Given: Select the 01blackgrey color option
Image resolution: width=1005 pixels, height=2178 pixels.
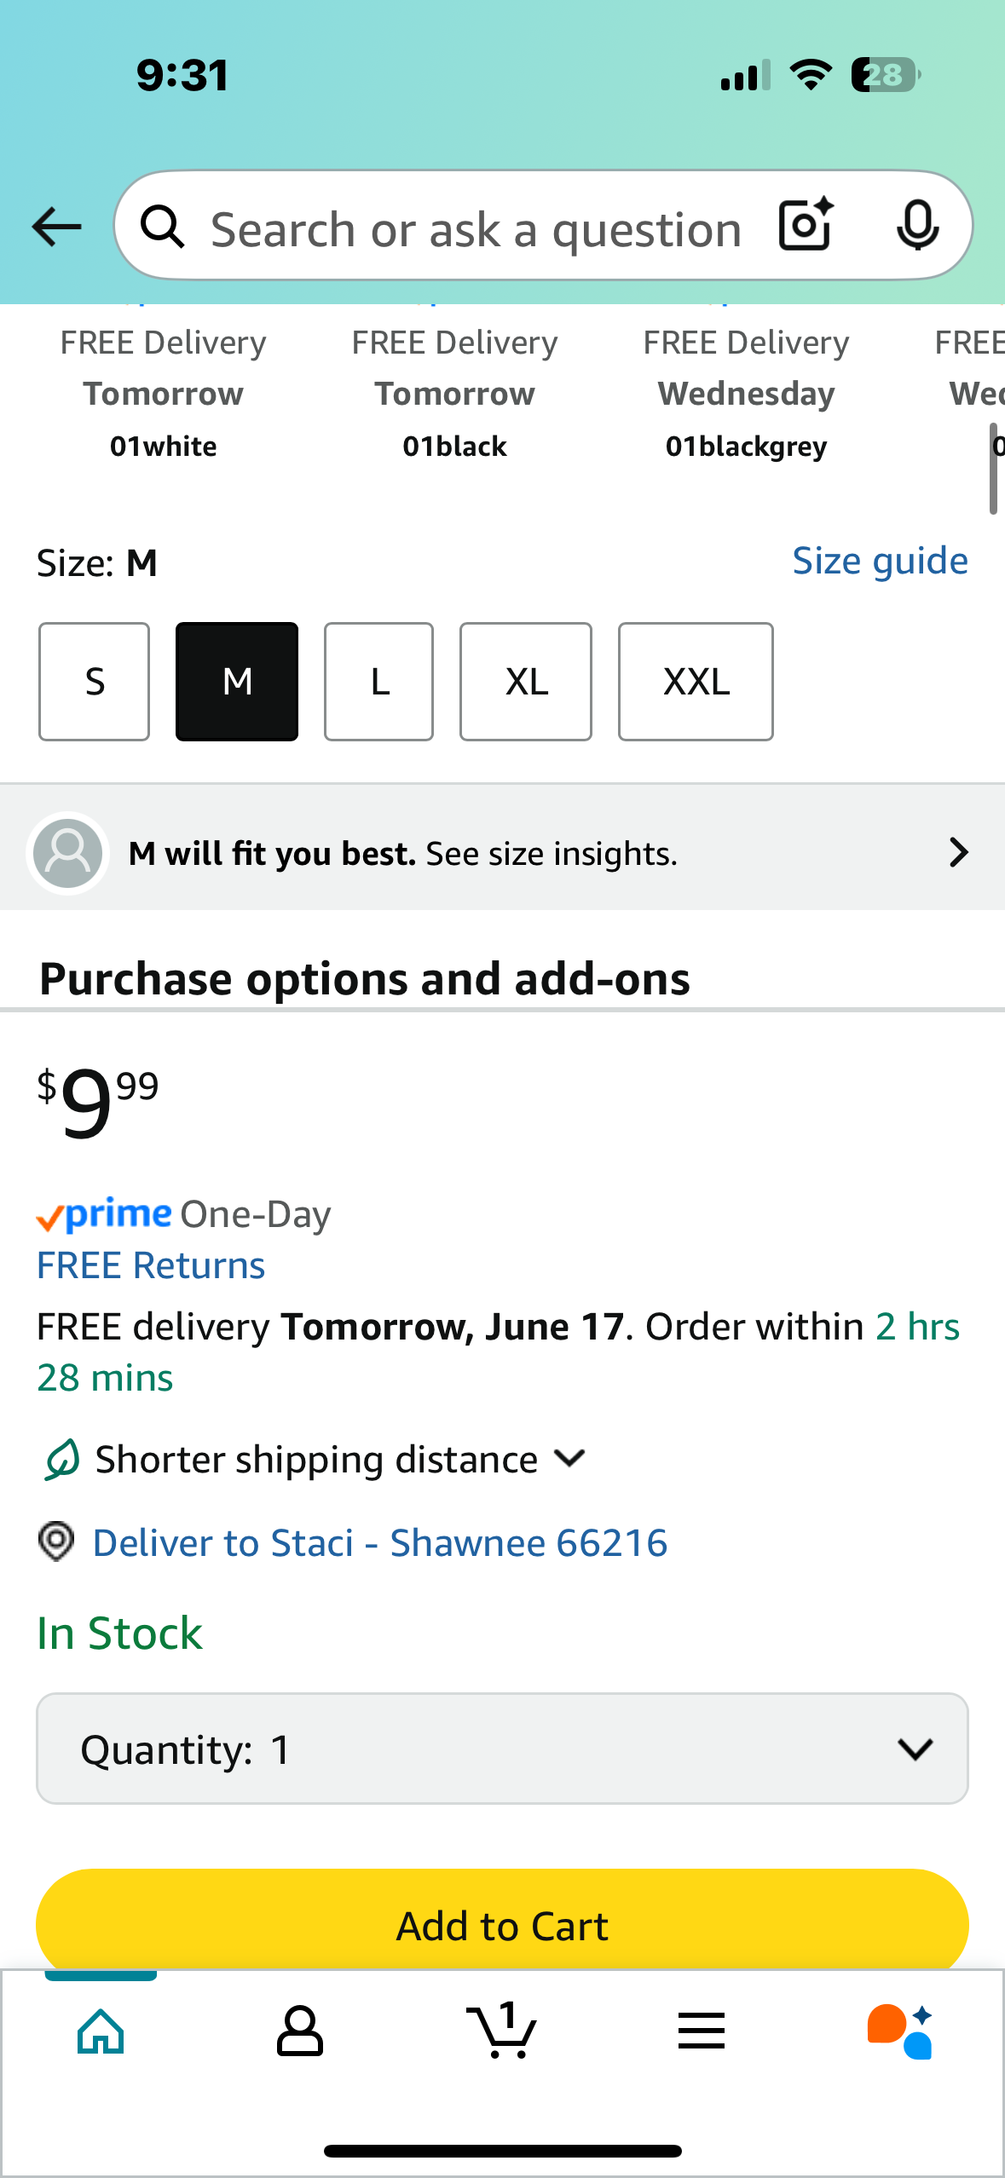Looking at the screenshot, I should (x=746, y=395).
